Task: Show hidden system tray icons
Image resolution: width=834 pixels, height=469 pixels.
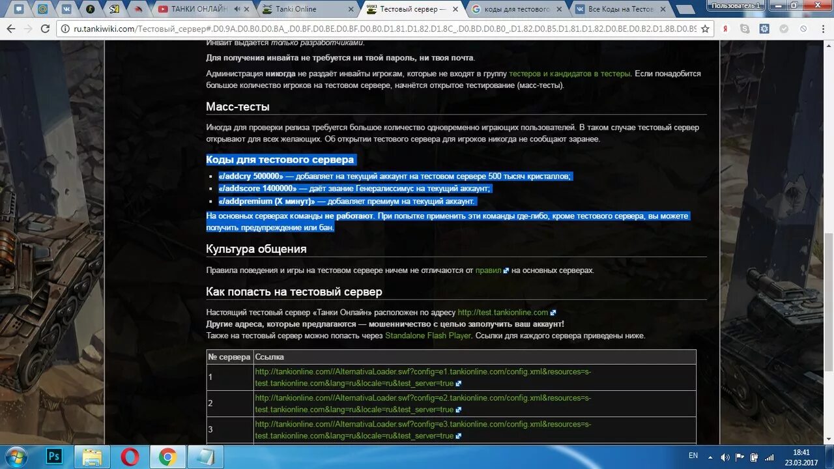Action: click(712, 457)
